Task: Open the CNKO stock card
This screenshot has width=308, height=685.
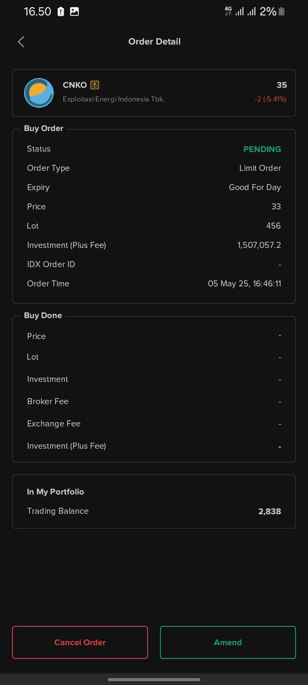Action: [x=154, y=93]
